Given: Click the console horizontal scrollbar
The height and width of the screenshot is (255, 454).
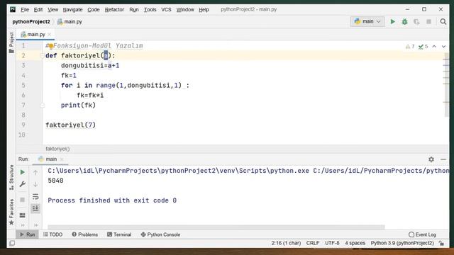Looking at the screenshot, I should click(x=216, y=227).
